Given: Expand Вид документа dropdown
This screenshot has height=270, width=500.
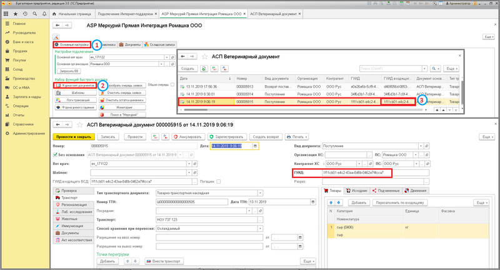Looking at the screenshot, I should pos(421,146).
